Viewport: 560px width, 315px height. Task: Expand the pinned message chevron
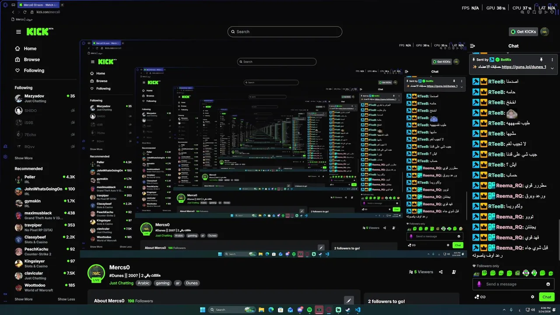552,68
